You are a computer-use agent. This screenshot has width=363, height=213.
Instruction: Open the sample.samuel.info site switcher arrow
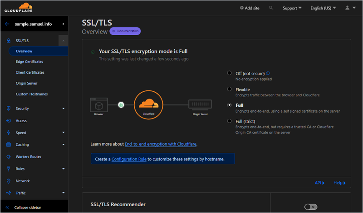[x=63, y=24]
